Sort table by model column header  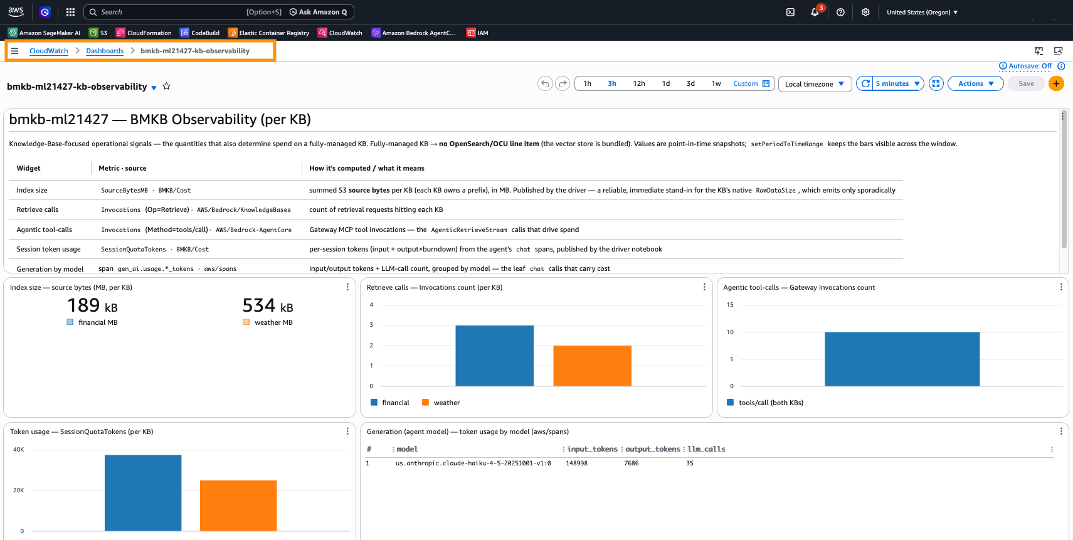pos(407,449)
